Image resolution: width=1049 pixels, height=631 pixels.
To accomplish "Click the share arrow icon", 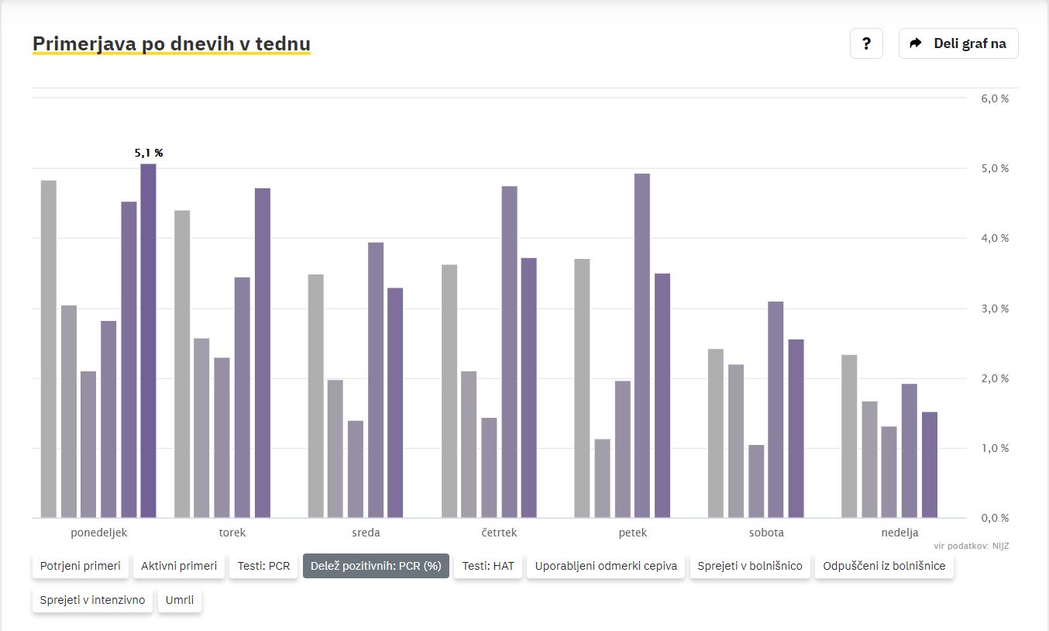I will point(916,43).
